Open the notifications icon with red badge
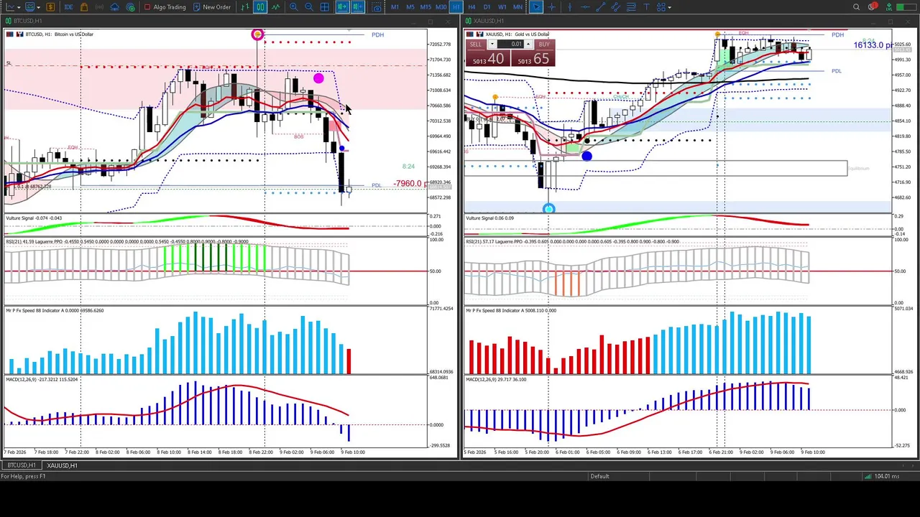Viewport: 920px width, 517px height. coord(872,7)
